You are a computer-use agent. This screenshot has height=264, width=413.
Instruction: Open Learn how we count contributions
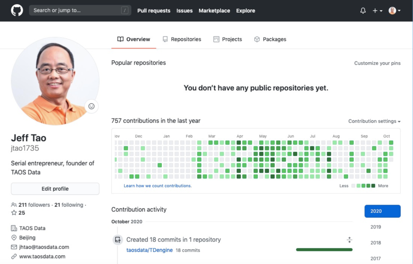[158, 186]
